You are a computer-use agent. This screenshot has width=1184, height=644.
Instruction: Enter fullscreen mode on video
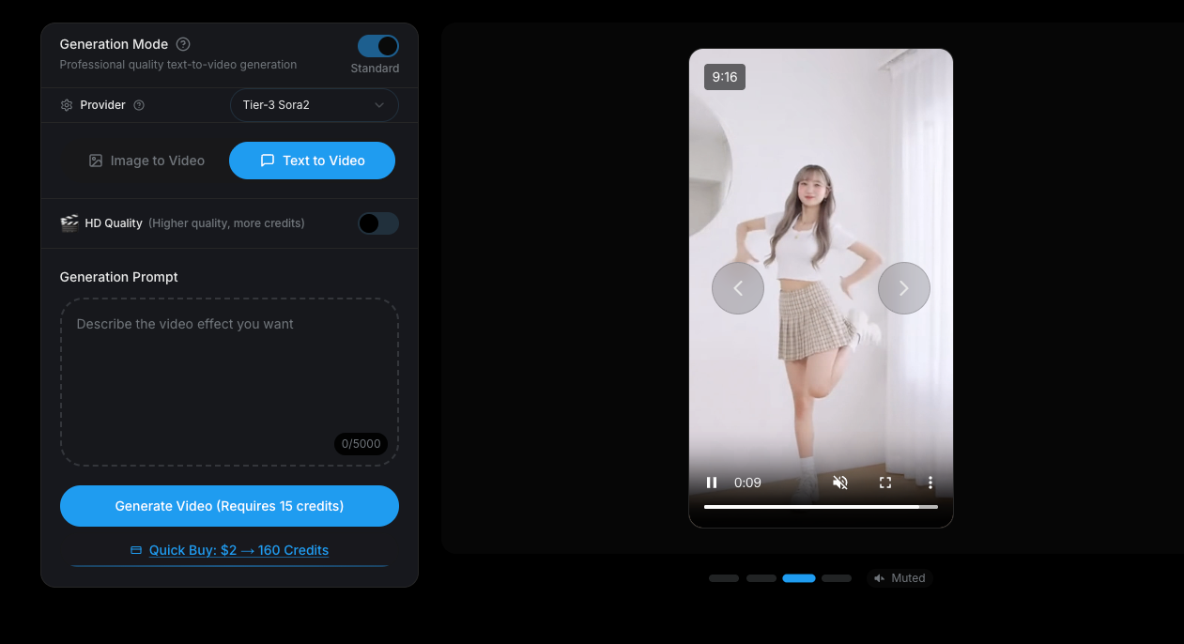(885, 483)
